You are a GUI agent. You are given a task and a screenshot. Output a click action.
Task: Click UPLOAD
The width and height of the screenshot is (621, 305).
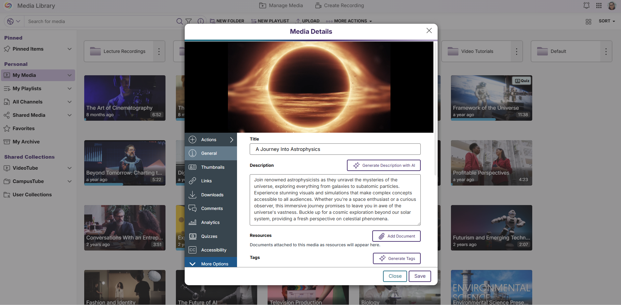click(x=308, y=21)
